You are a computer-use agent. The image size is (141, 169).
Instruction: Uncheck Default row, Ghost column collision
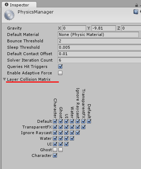tap(61, 121)
